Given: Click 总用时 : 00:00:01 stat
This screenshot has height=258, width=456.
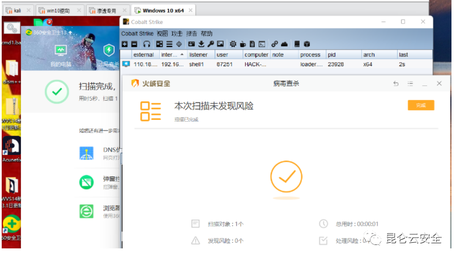Looking at the screenshot, I should [x=357, y=224].
